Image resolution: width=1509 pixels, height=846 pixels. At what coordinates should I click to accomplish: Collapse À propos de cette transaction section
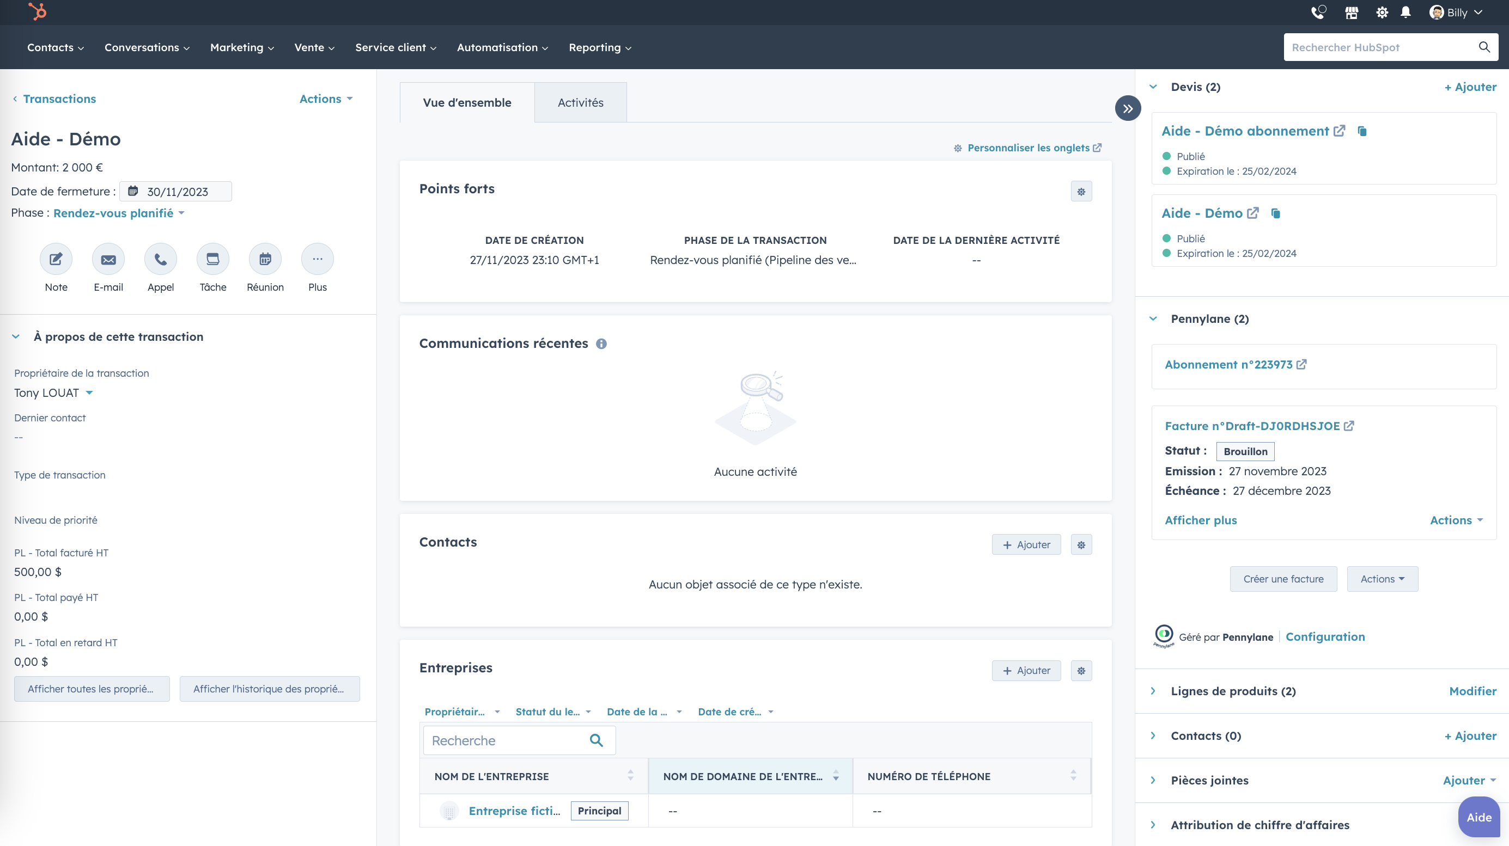pos(16,336)
